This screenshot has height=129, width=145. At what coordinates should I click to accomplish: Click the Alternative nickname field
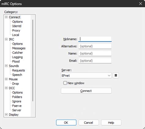tap(95, 46)
